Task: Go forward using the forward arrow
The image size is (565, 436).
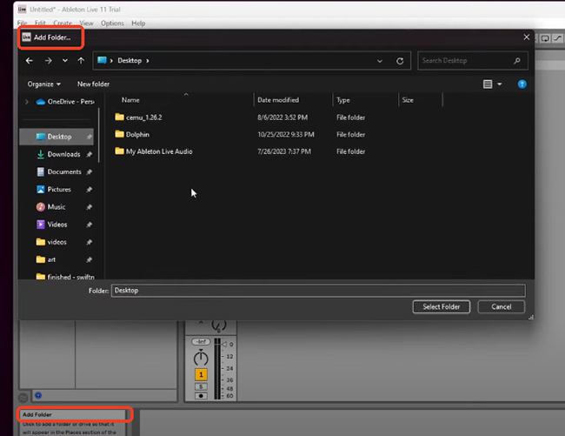Action: pyautogui.click(x=48, y=61)
